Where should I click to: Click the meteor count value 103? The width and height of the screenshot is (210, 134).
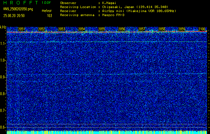point(49,16)
